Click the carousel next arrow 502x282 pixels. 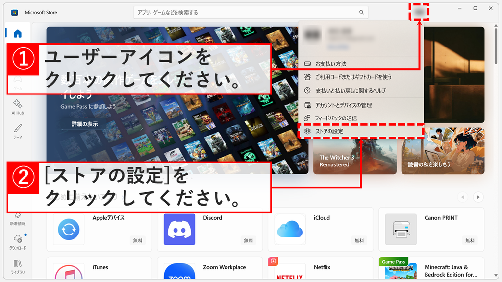[478, 197]
